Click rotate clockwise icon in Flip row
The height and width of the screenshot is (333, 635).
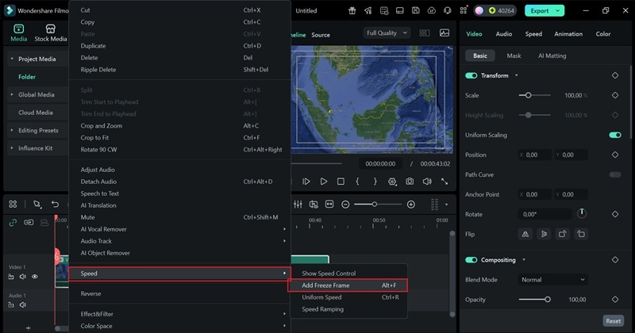tap(563, 234)
